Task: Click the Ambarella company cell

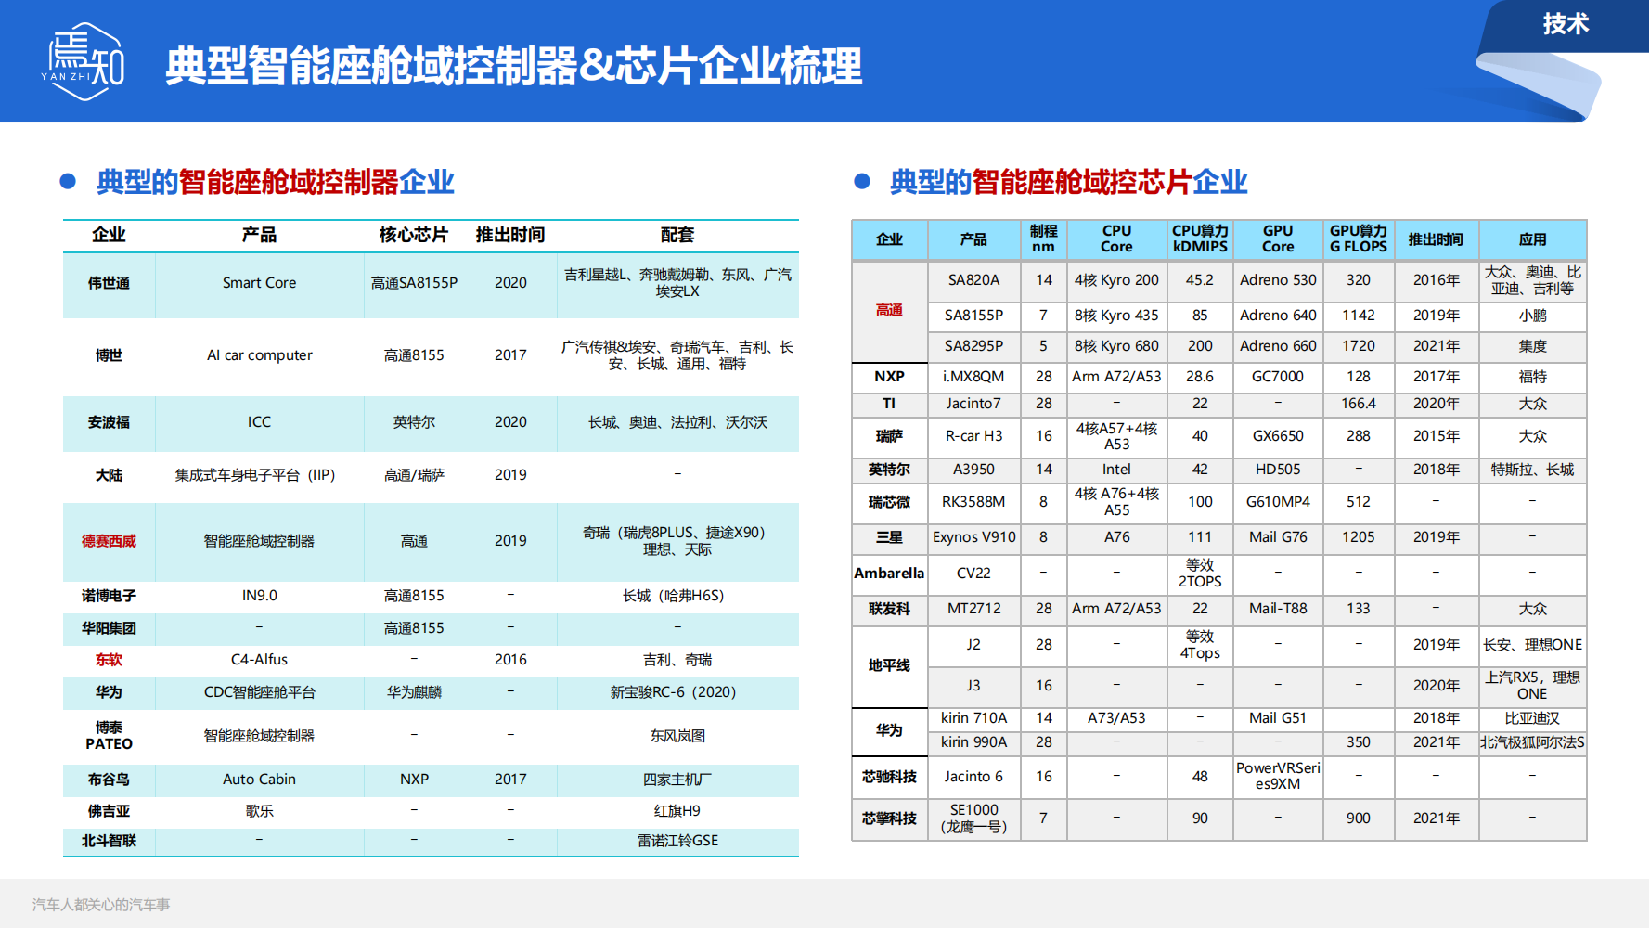Action: coord(889,574)
